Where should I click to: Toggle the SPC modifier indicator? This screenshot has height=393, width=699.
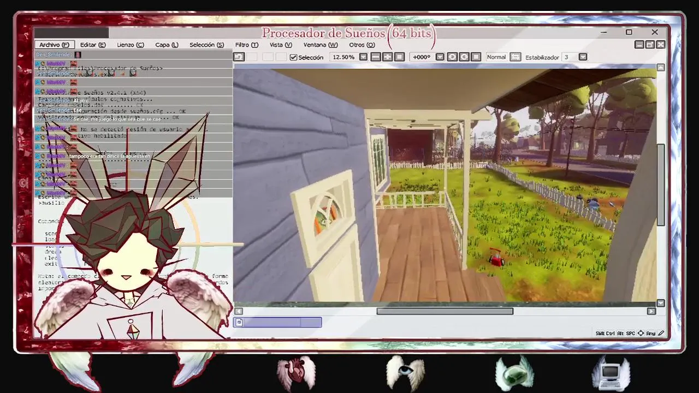coord(630,333)
